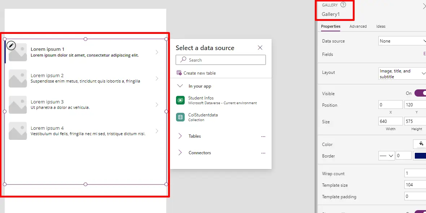This screenshot has height=213, width=426.
Task: Click the Size Width input field
Action: [390, 121]
